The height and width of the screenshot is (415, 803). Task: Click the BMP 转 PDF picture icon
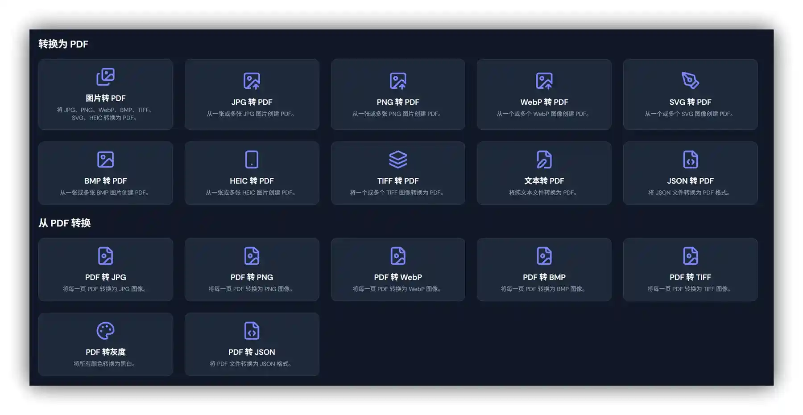click(x=105, y=160)
